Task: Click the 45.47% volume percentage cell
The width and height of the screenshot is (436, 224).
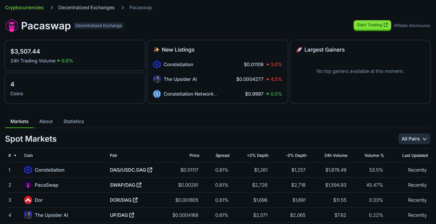Action: click(375, 185)
